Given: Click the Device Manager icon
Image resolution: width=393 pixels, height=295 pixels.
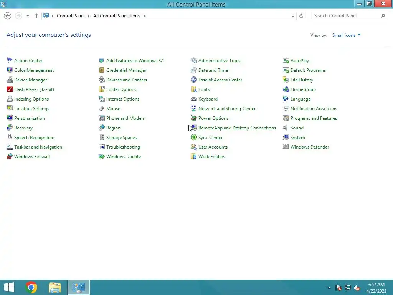Looking at the screenshot, I should point(10,80).
